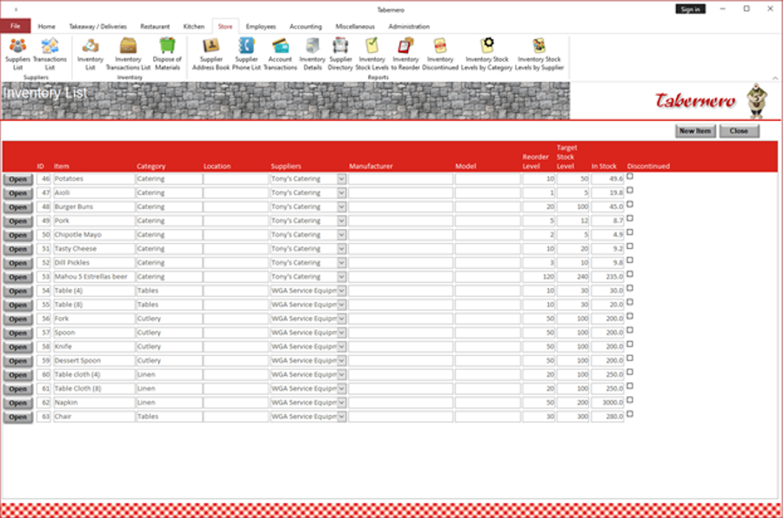Open Account Transactions report icon
This screenshot has height=518, width=783.
click(x=280, y=54)
